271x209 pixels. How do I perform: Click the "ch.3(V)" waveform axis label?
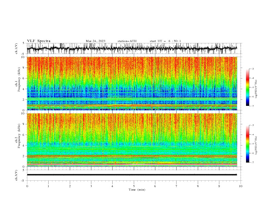pyautogui.click(x=16, y=175)
